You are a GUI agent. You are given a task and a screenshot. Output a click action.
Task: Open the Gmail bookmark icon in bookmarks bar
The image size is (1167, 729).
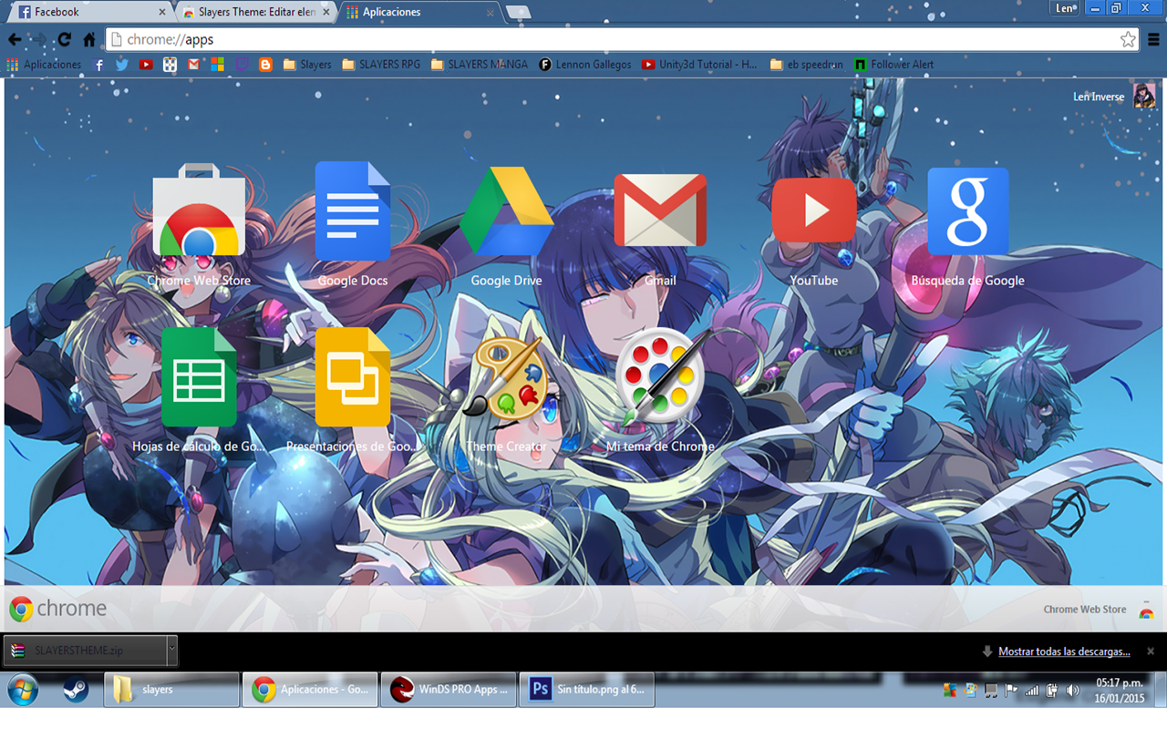[x=193, y=65]
